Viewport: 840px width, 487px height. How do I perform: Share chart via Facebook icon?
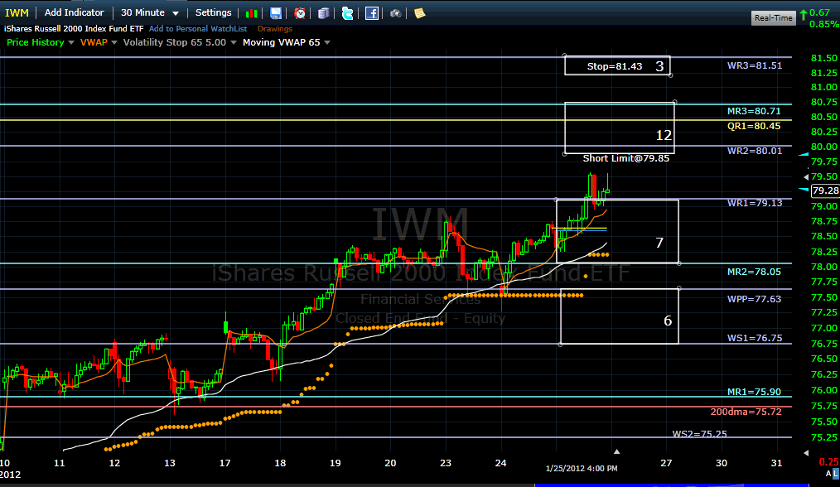pos(372,12)
